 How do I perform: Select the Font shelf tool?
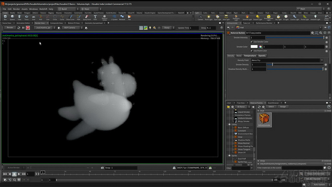tap(95, 17)
